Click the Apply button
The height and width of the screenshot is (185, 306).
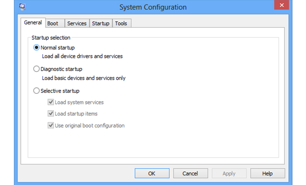229,173
